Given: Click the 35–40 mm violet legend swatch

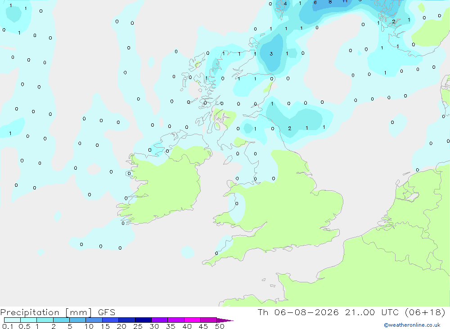Looking at the screenshot, I should [175, 320].
